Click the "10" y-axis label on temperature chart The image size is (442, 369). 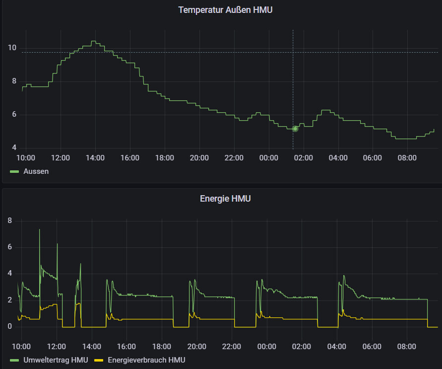12,48
